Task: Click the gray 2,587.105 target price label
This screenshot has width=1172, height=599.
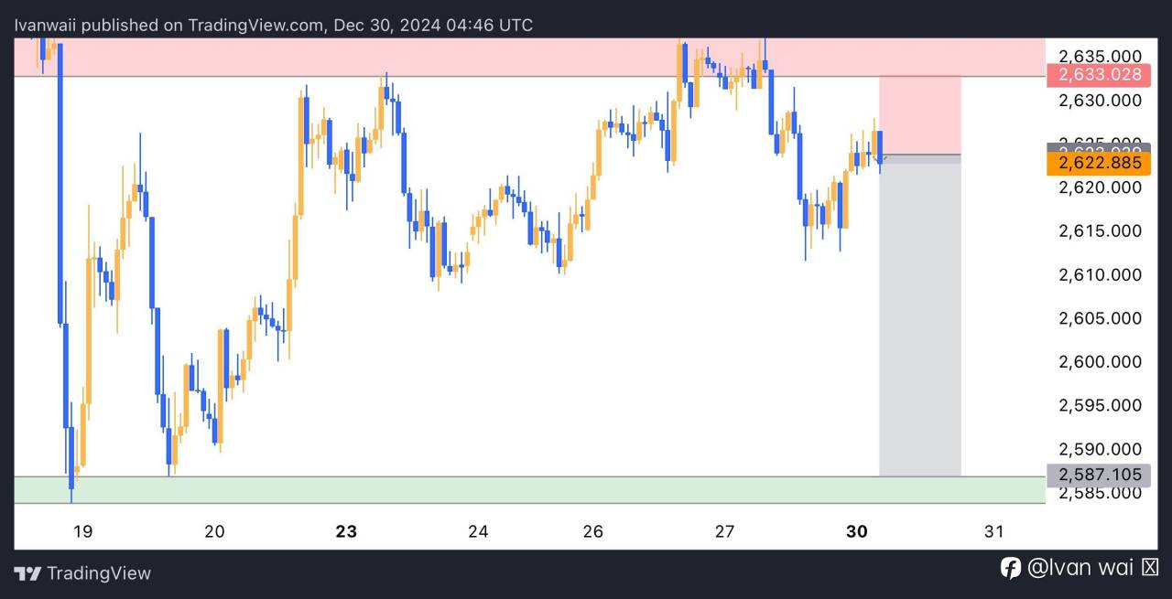Action: click(1100, 474)
